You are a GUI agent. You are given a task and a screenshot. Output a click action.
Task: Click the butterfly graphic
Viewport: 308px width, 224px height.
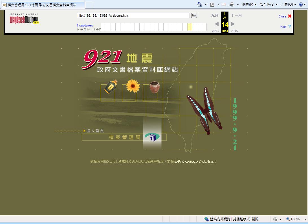204,111
